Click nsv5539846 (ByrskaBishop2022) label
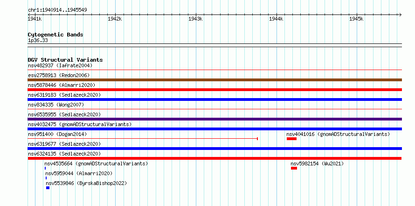 86,183
